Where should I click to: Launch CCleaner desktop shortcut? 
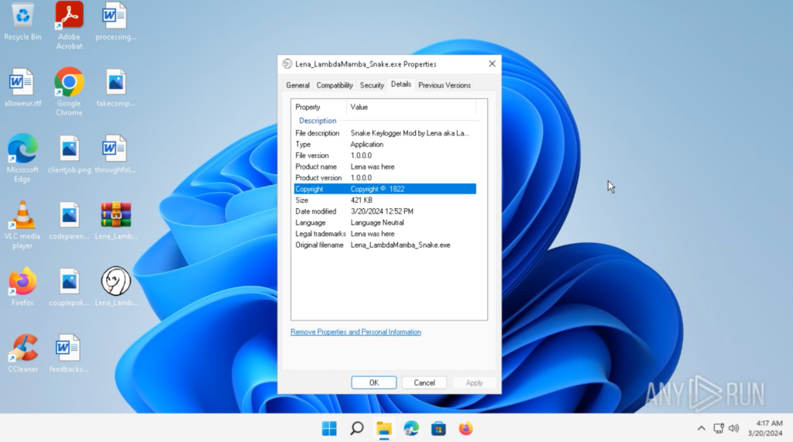click(x=22, y=348)
